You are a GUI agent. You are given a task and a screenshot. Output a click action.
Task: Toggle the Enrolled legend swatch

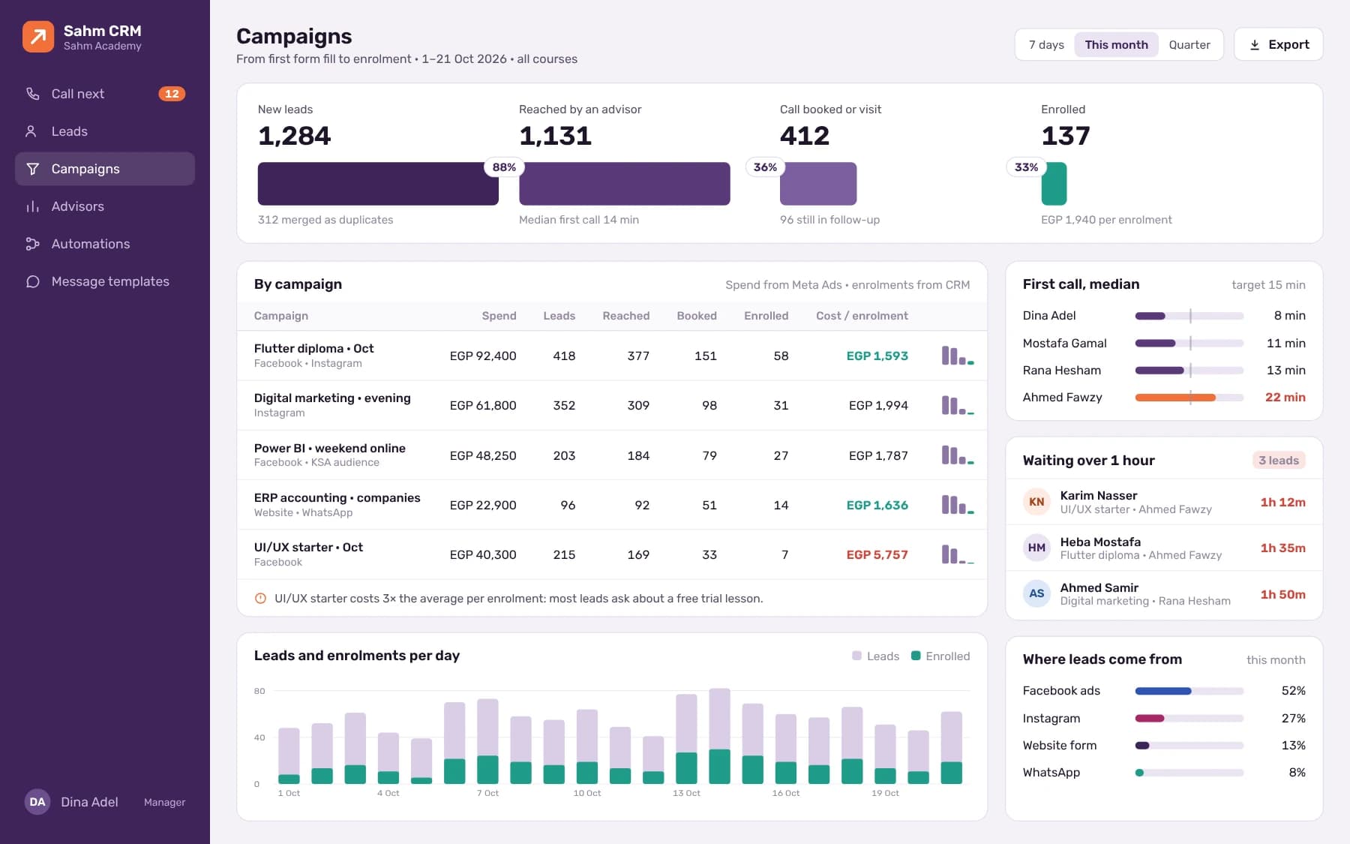point(916,656)
